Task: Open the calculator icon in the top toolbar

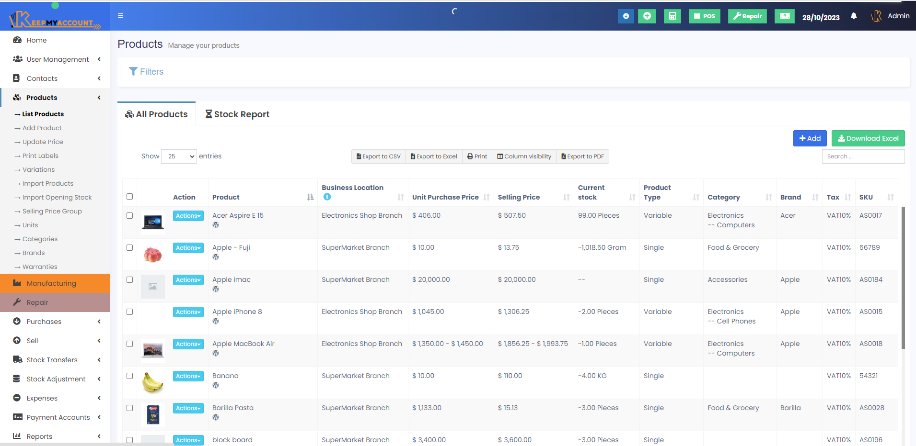Action: [672, 16]
